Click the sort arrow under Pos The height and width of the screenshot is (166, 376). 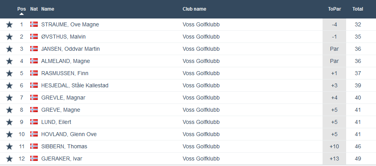click(22, 14)
